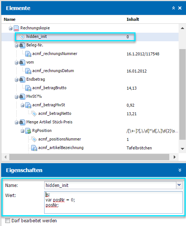Collapse the Rechnungskopie tree node
The height and width of the screenshot is (226, 186).
[10, 28]
